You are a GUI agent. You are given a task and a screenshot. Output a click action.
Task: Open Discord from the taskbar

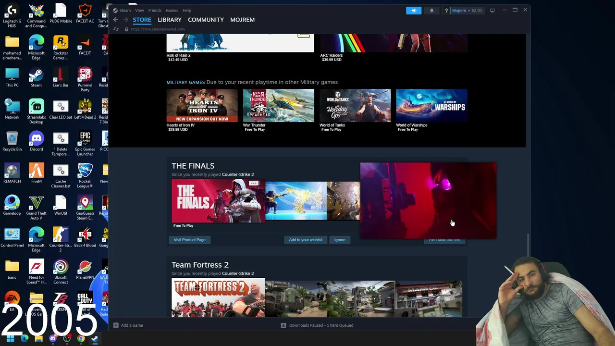tap(53, 339)
